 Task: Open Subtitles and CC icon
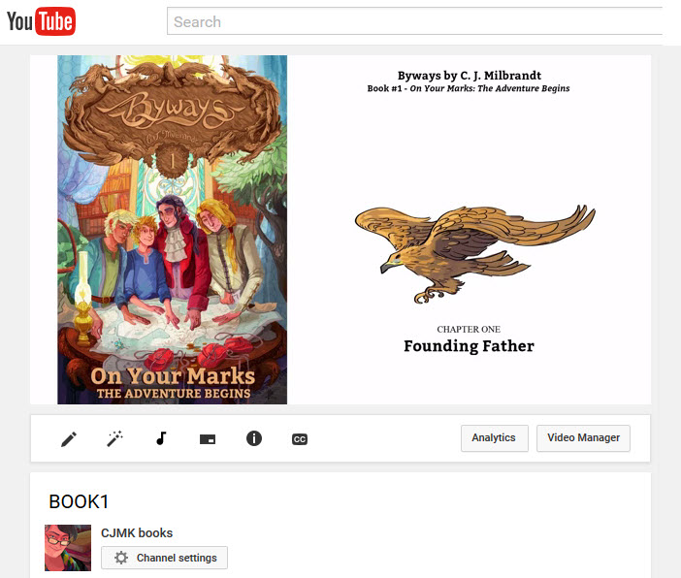pos(300,439)
